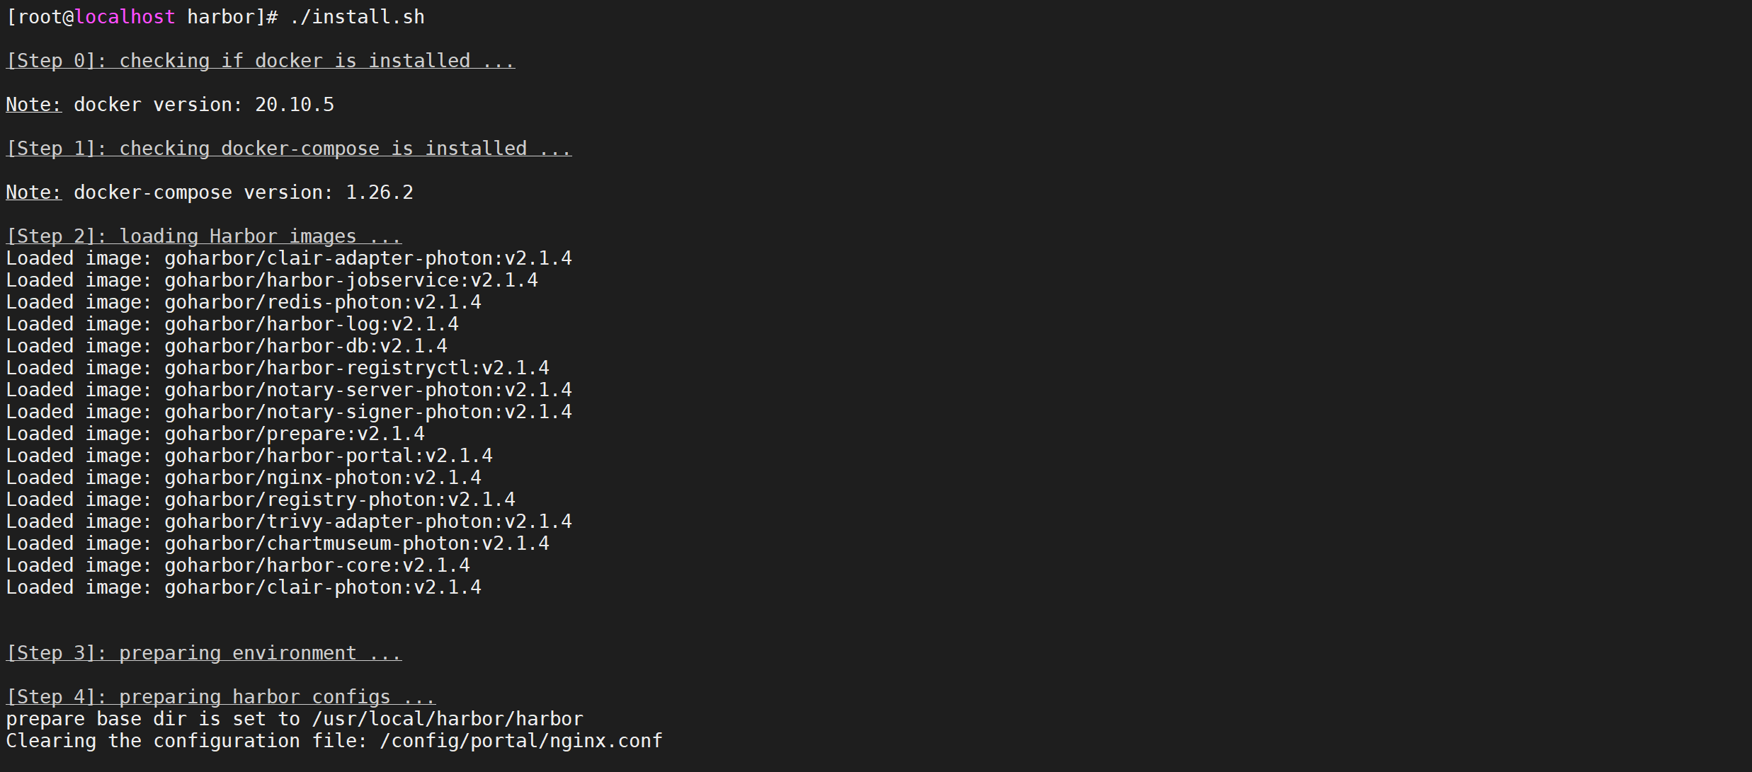The width and height of the screenshot is (1752, 772).
Task: Click the chartmuseum-photon image line
Action: pyautogui.click(x=278, y=543)
